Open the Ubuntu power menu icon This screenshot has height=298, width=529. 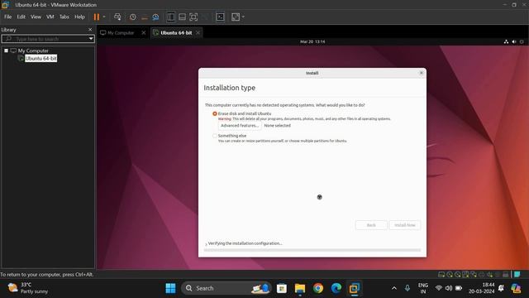pos(522,41)
